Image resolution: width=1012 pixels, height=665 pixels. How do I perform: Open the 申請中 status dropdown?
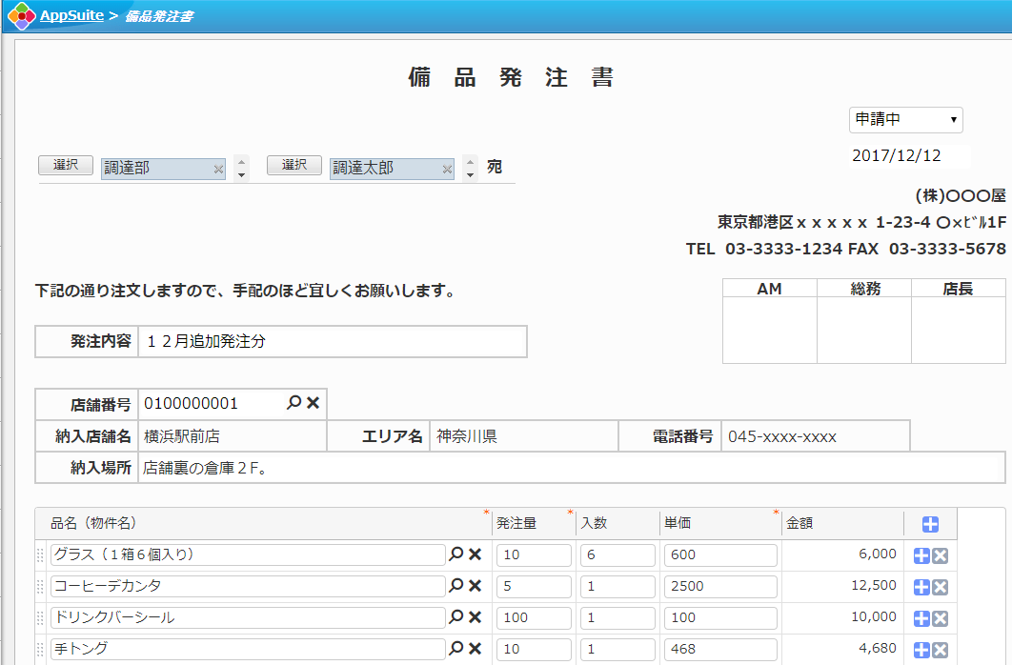(905, 120)
